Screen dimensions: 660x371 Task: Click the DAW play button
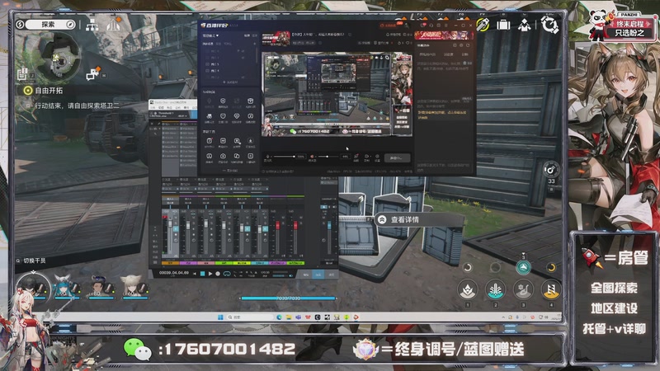coord(210,274)
